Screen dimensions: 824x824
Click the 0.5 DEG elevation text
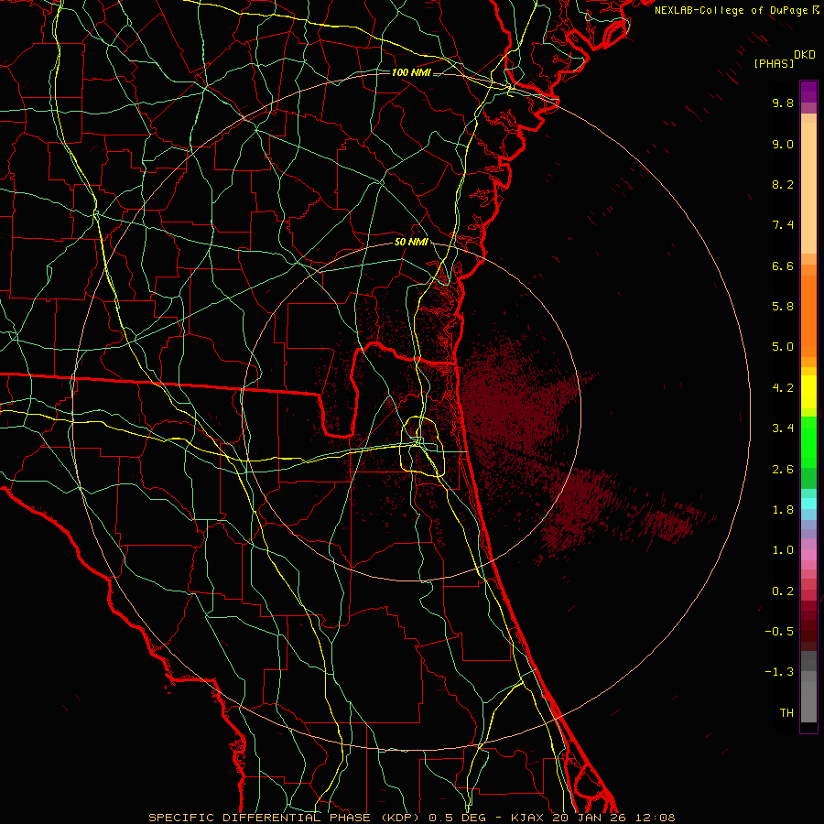[459, 818]
